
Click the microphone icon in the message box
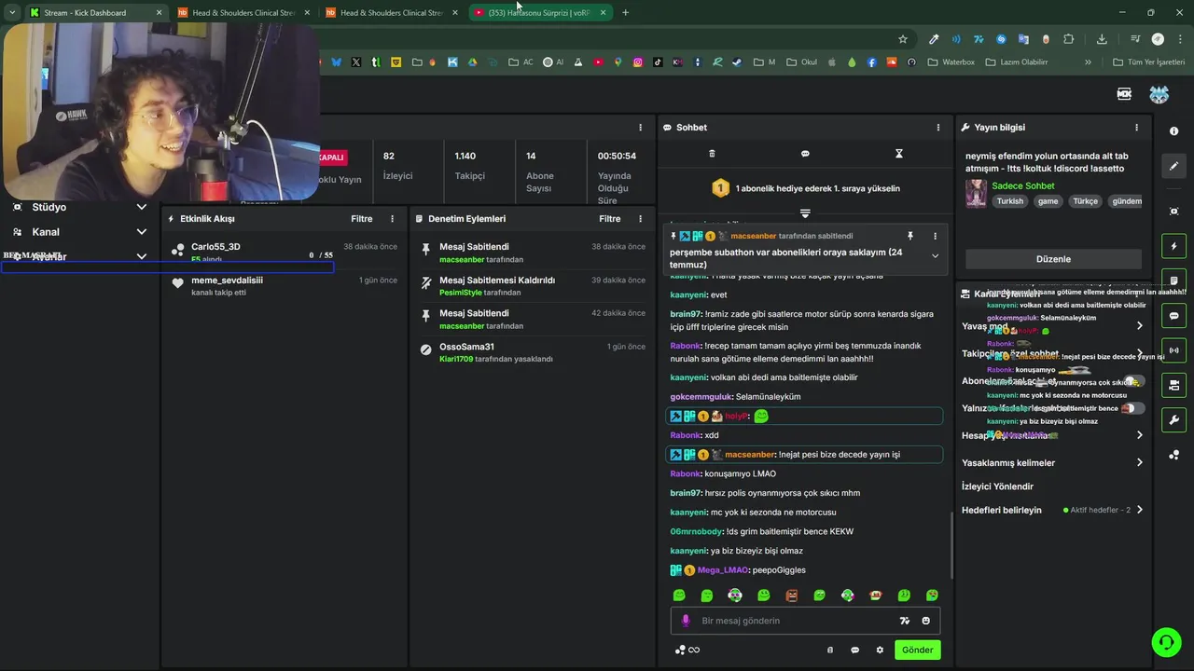click(x=686, y=621)
